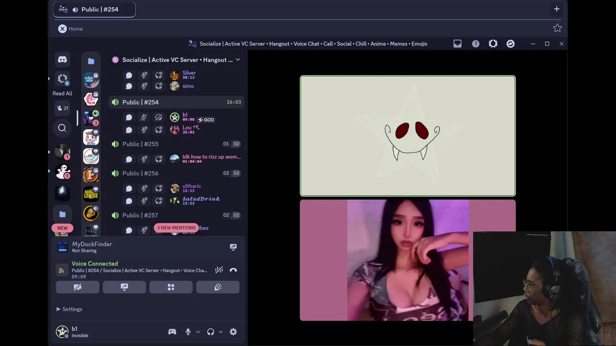Open Discord direct messages home icon
The height and width of the screenshot is (346, 616).
point(62,60)
